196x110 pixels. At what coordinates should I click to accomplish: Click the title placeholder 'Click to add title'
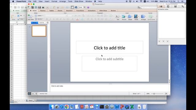(110, 47)
